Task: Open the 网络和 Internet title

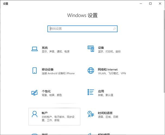Action: (108, 69)
